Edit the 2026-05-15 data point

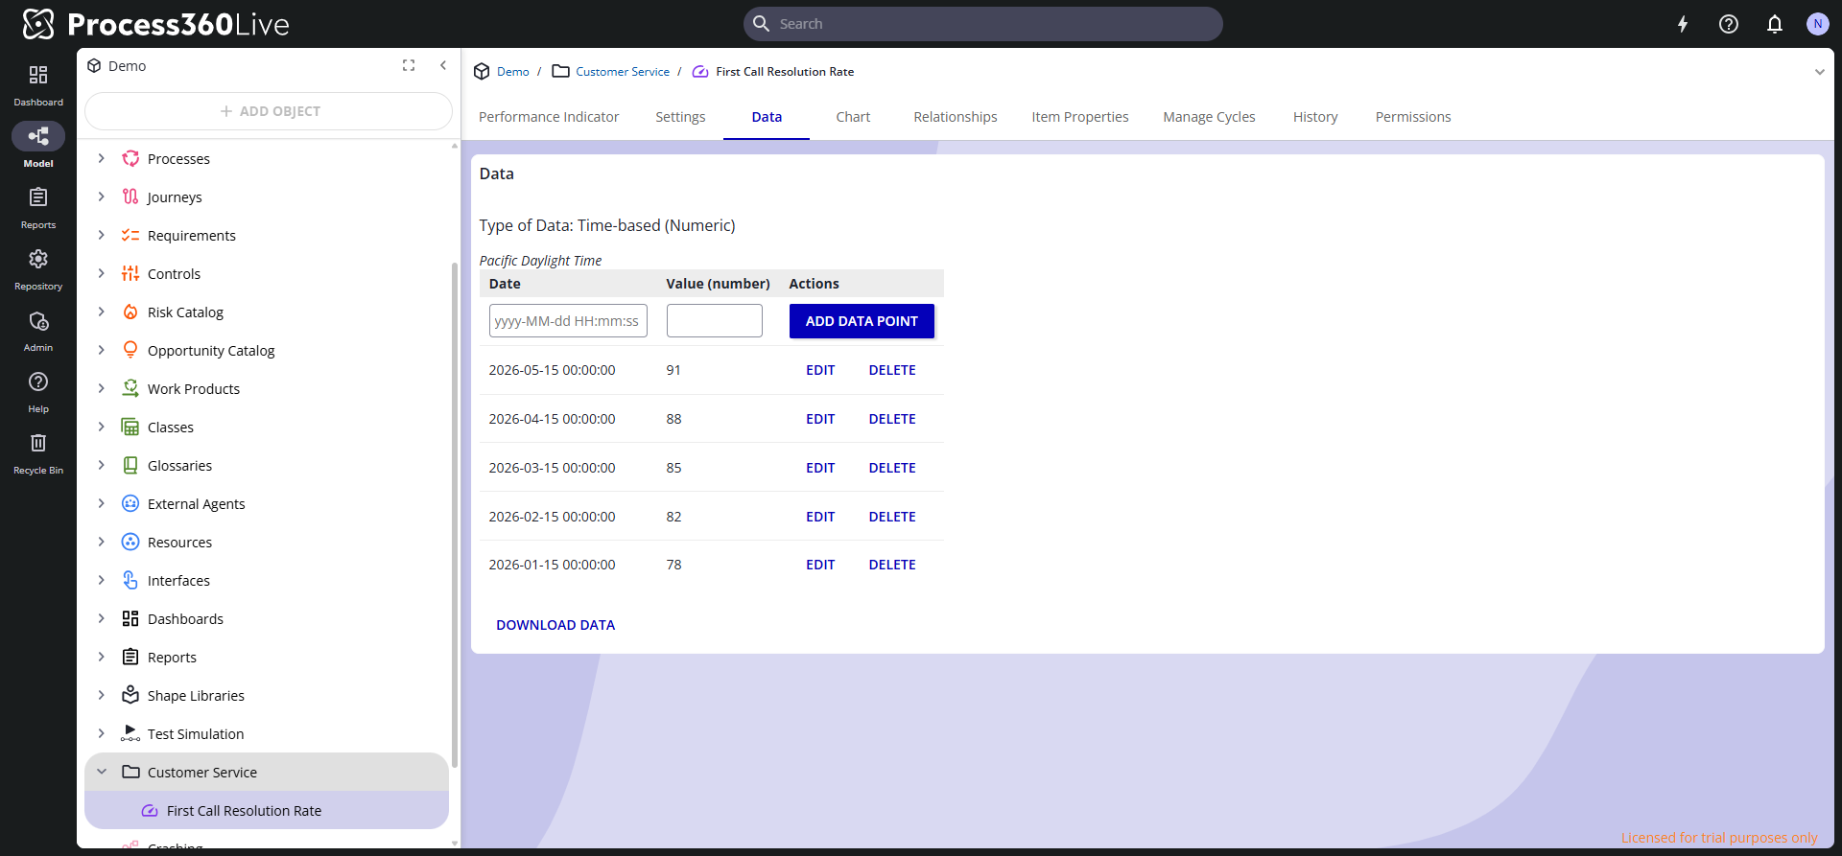(820, 370)
